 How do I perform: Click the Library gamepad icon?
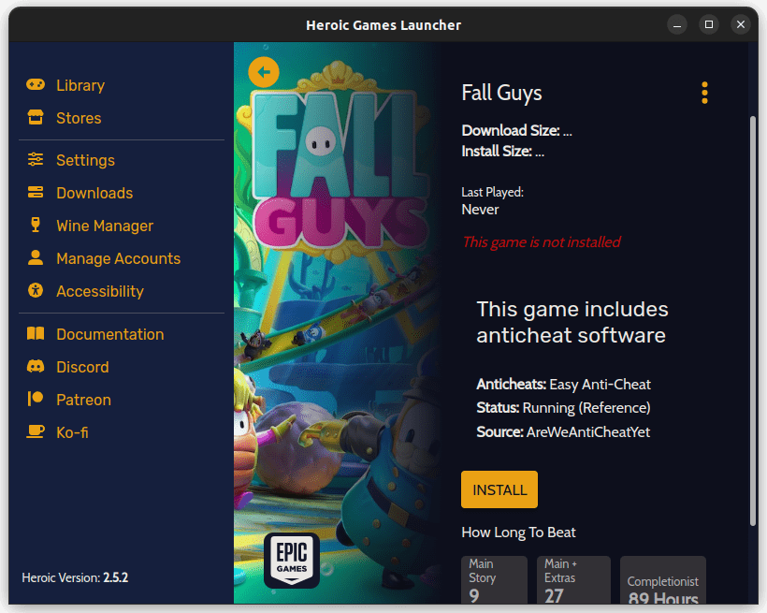(36, 85)
